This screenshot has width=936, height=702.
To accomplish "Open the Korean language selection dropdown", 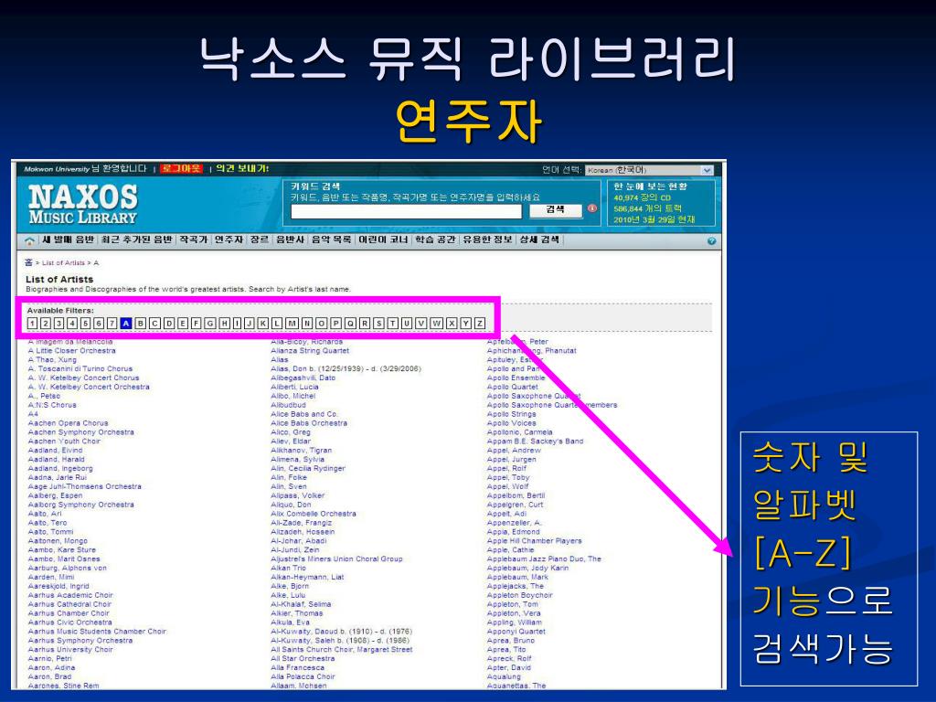I will pos(649,170).
